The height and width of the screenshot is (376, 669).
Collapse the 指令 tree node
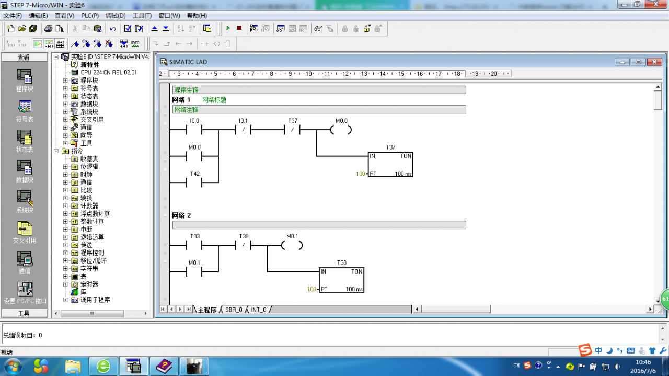tap(56, 151)
